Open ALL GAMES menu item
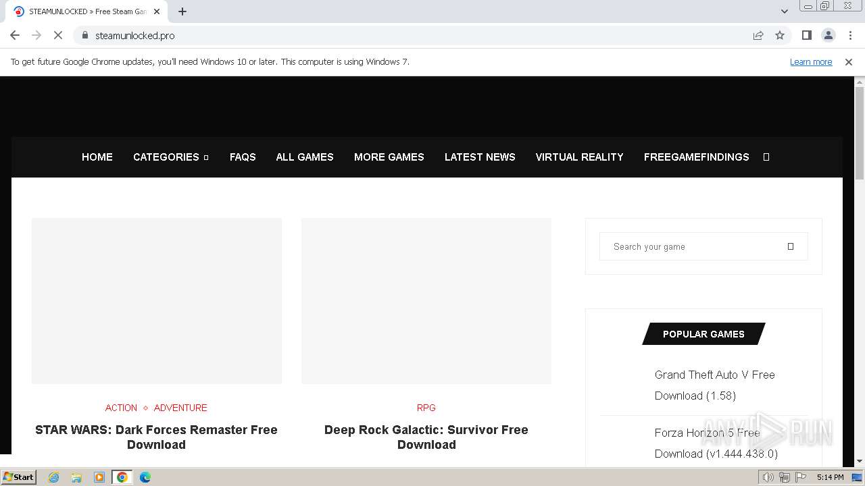The height and width of the screenshot is (486, 865). point(305,157)
